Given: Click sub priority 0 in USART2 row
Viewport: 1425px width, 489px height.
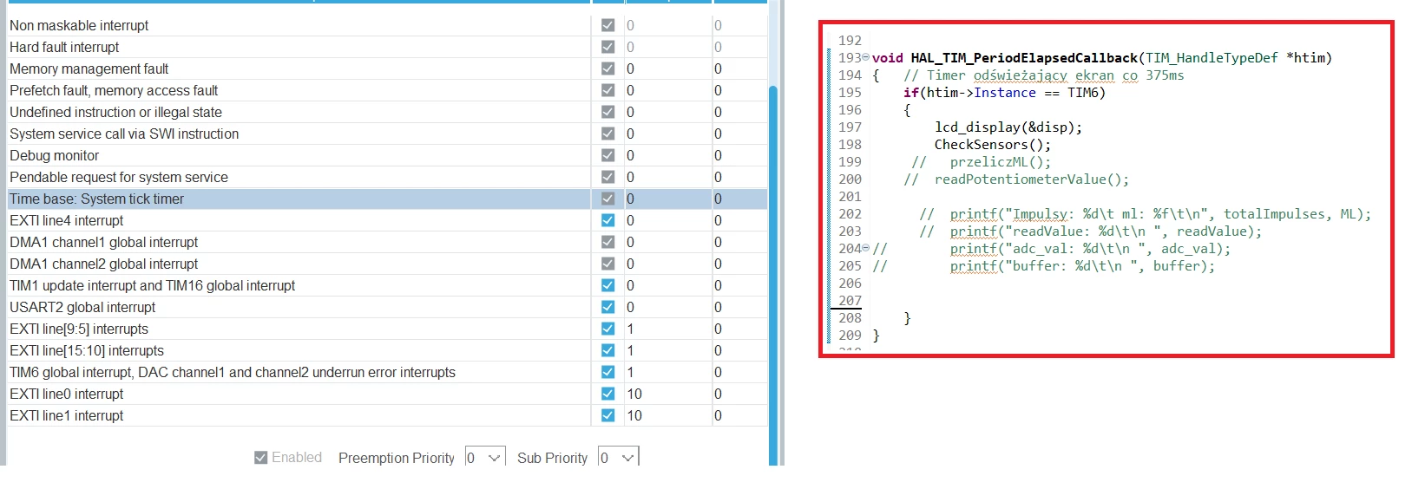Looking at the screenshot, I should point(718,307).
